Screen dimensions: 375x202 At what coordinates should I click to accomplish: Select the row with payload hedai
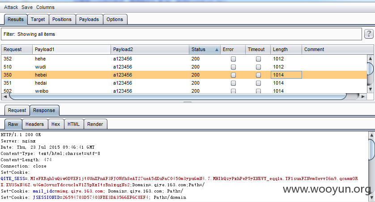click(x=184, y=83)
